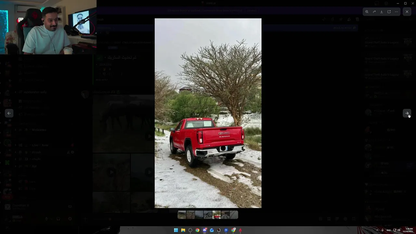Open the blue camera app icon in taskbar

coord(226,230)
